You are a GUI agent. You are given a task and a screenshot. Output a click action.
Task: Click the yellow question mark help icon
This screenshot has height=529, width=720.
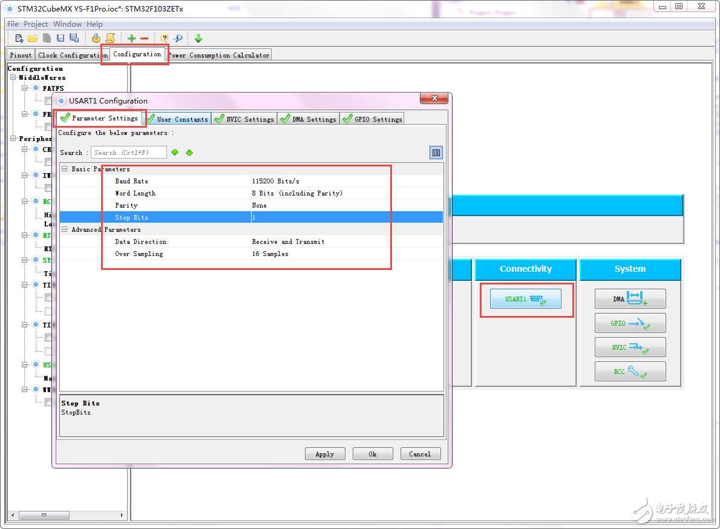point(165,38)
